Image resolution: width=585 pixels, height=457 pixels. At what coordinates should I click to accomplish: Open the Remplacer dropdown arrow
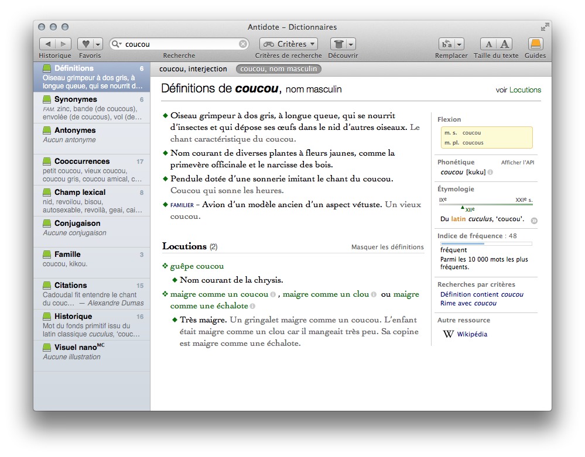(x=459, y=44)
